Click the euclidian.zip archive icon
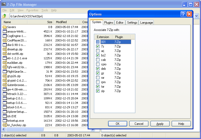201x139 pixels. pyautogui.click(x=5, y=63)
